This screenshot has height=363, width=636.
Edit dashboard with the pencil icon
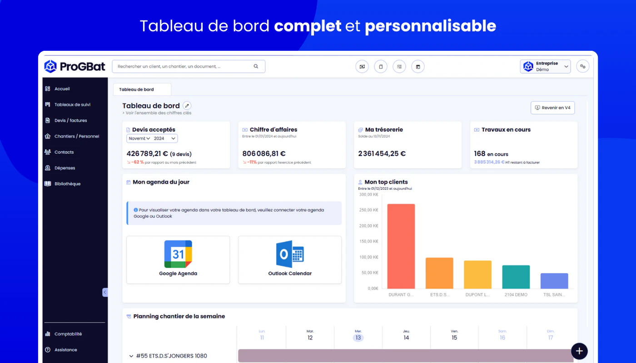(187, 106)
